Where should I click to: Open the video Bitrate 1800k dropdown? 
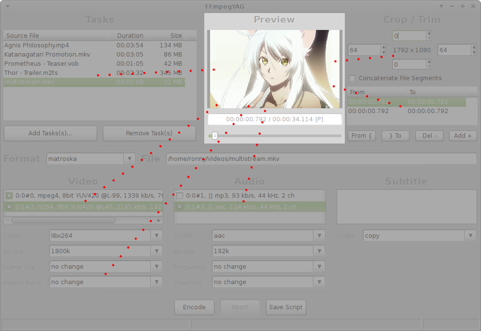coord(156,251)
